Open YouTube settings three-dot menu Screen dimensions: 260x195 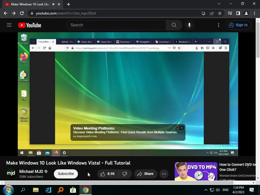[x=219, y=25]
